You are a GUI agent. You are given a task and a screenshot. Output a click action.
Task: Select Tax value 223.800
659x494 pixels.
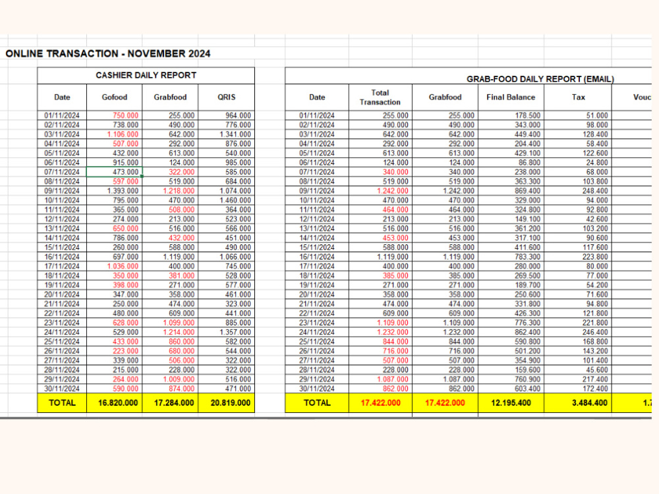pyautogui.click(x=595, y=257)
